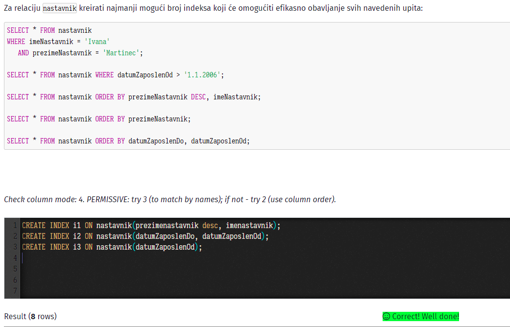Click index name i3 in code editor
Viewport: 510px width, 327px height.
pyautogui.click(x=77, y=247)
